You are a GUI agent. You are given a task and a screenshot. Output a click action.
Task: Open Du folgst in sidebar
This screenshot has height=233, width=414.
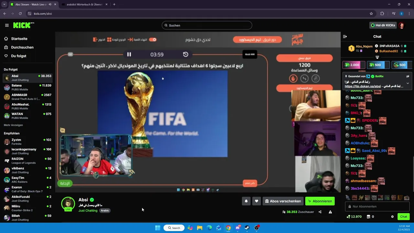19,56
